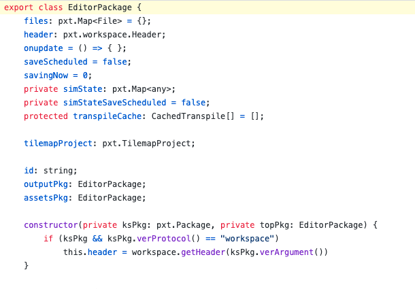The height and width of the screenshot is (289, 415).
Task: Click the 'header' property declaration name
Action: [x=38, y=35]
